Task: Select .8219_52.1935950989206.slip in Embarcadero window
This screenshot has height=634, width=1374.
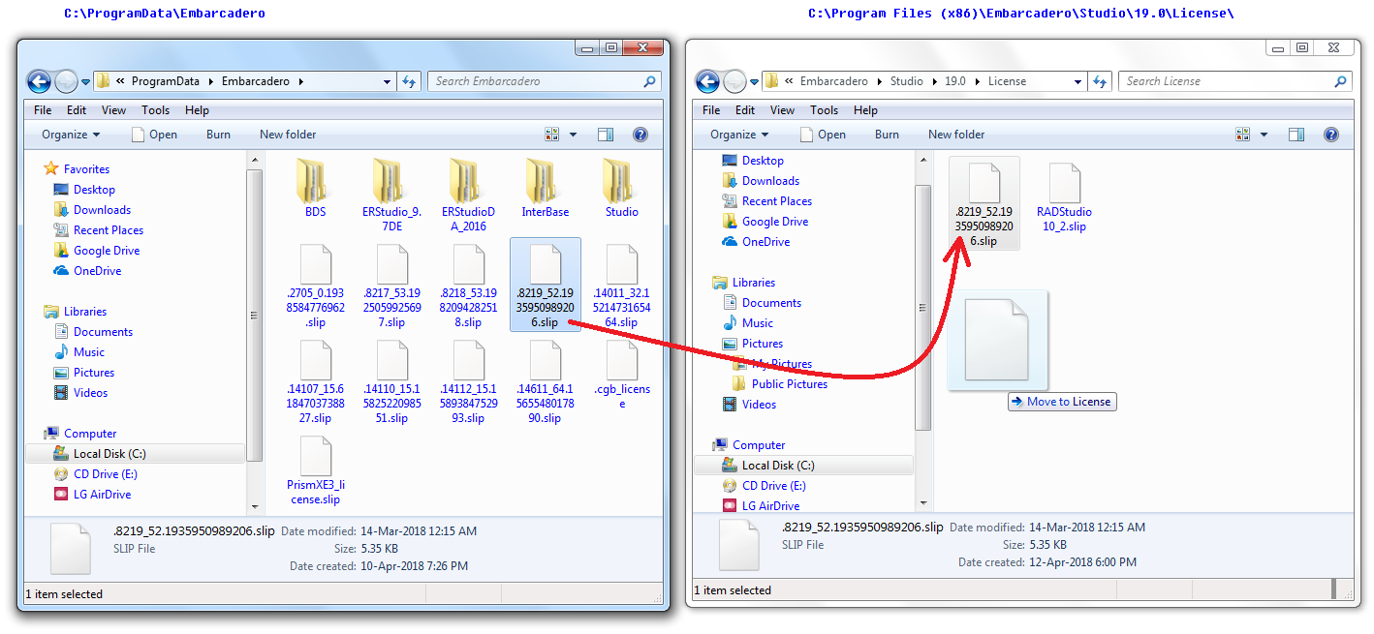Action: point(545,286)
